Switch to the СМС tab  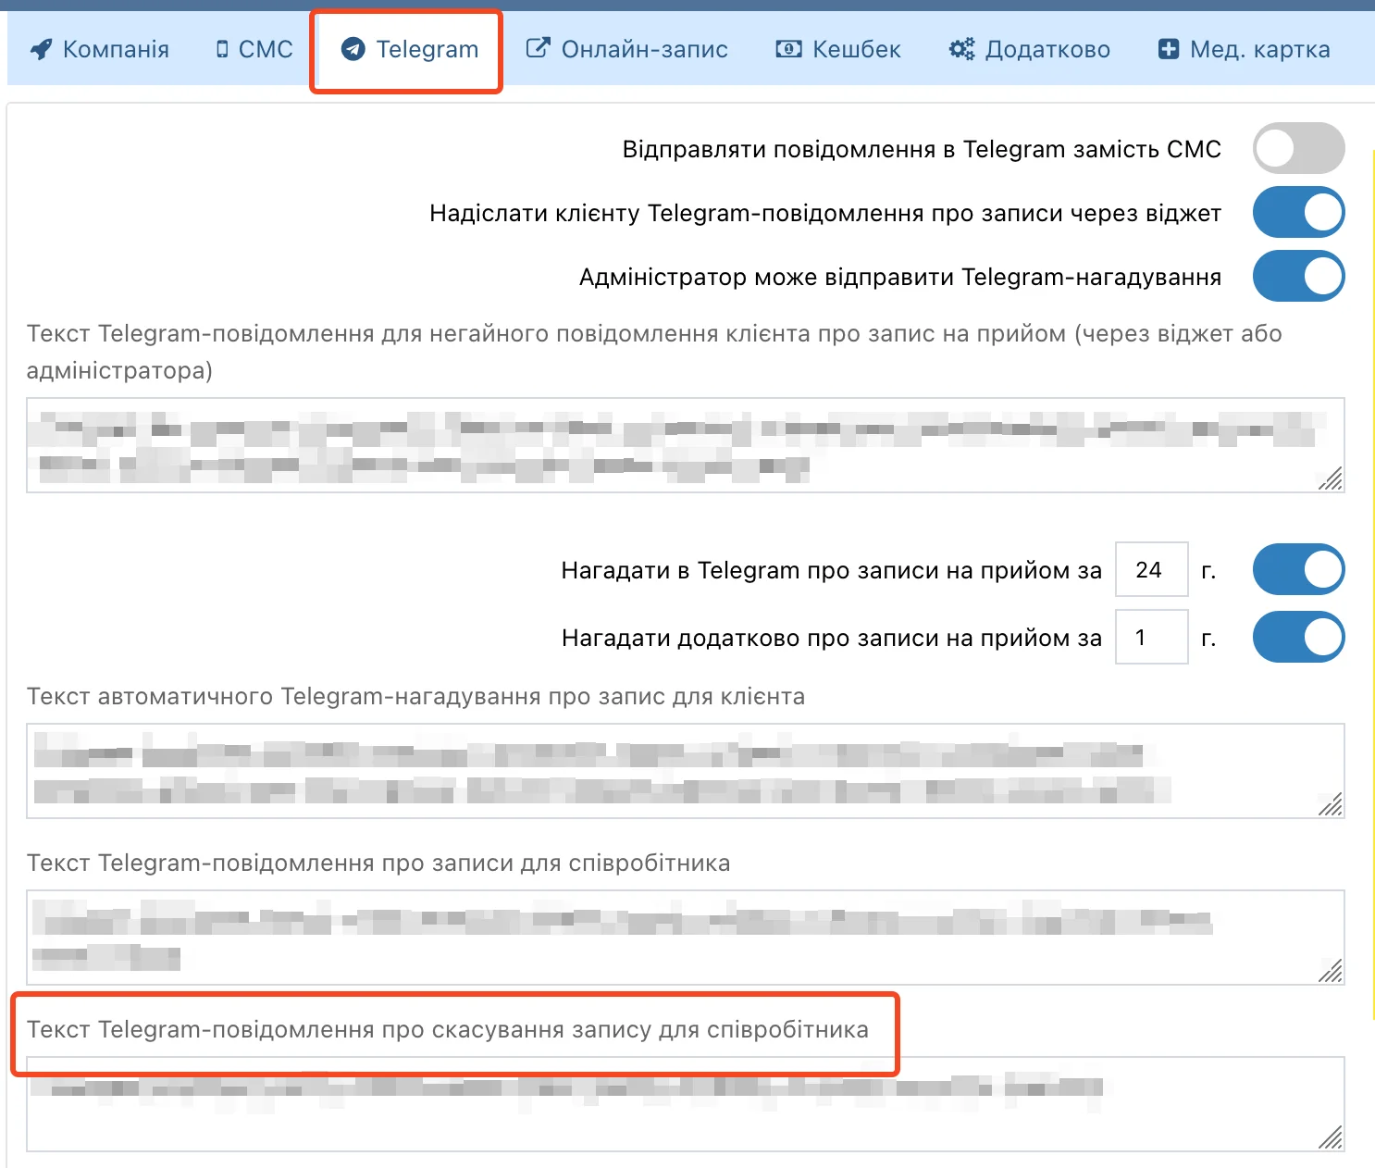pyautogui.click(x=254, y=49)
